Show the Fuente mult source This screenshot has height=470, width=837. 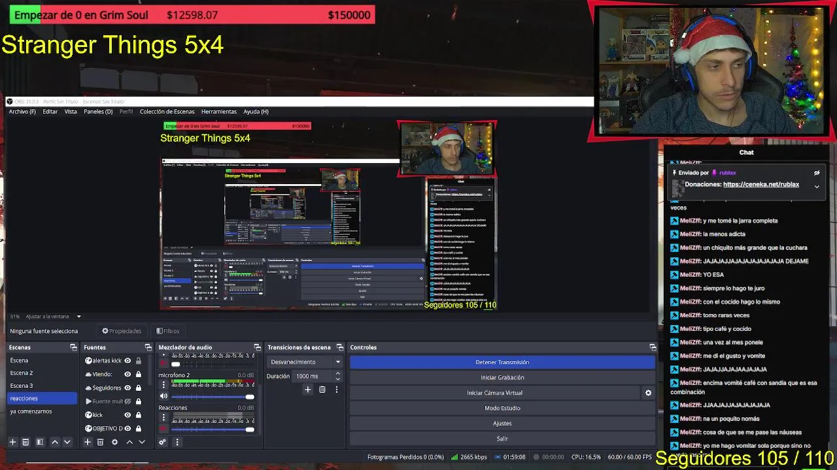[128, 401]
